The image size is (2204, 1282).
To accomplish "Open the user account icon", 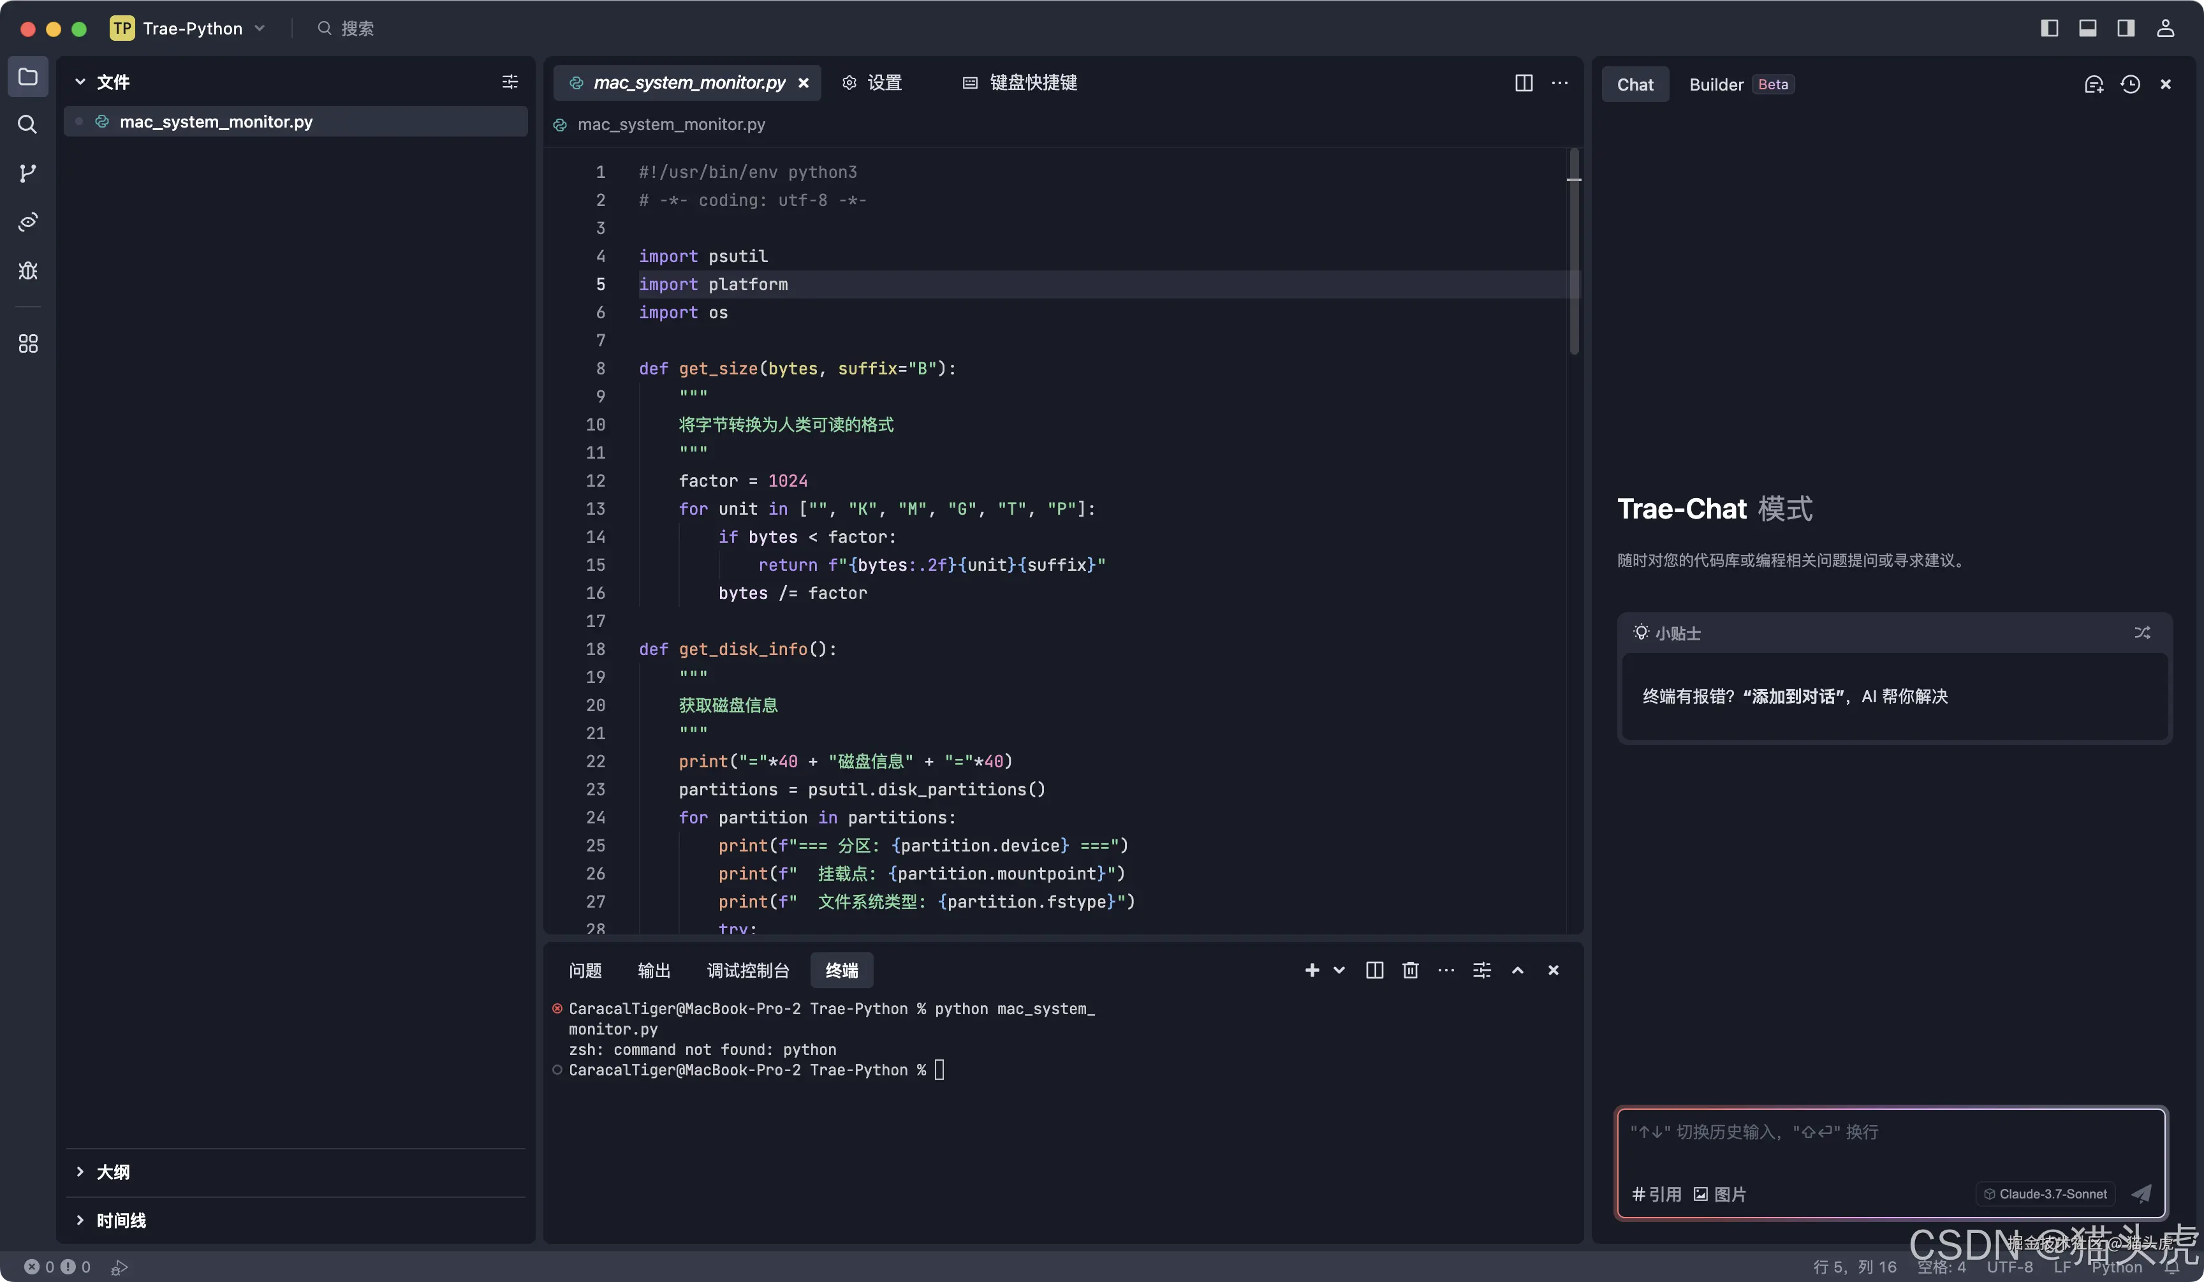I will [x=2164, y=28].
